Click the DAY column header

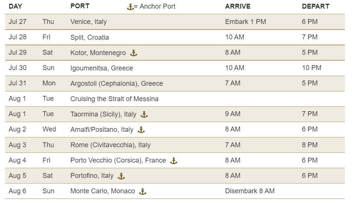[x=15, y=6]
